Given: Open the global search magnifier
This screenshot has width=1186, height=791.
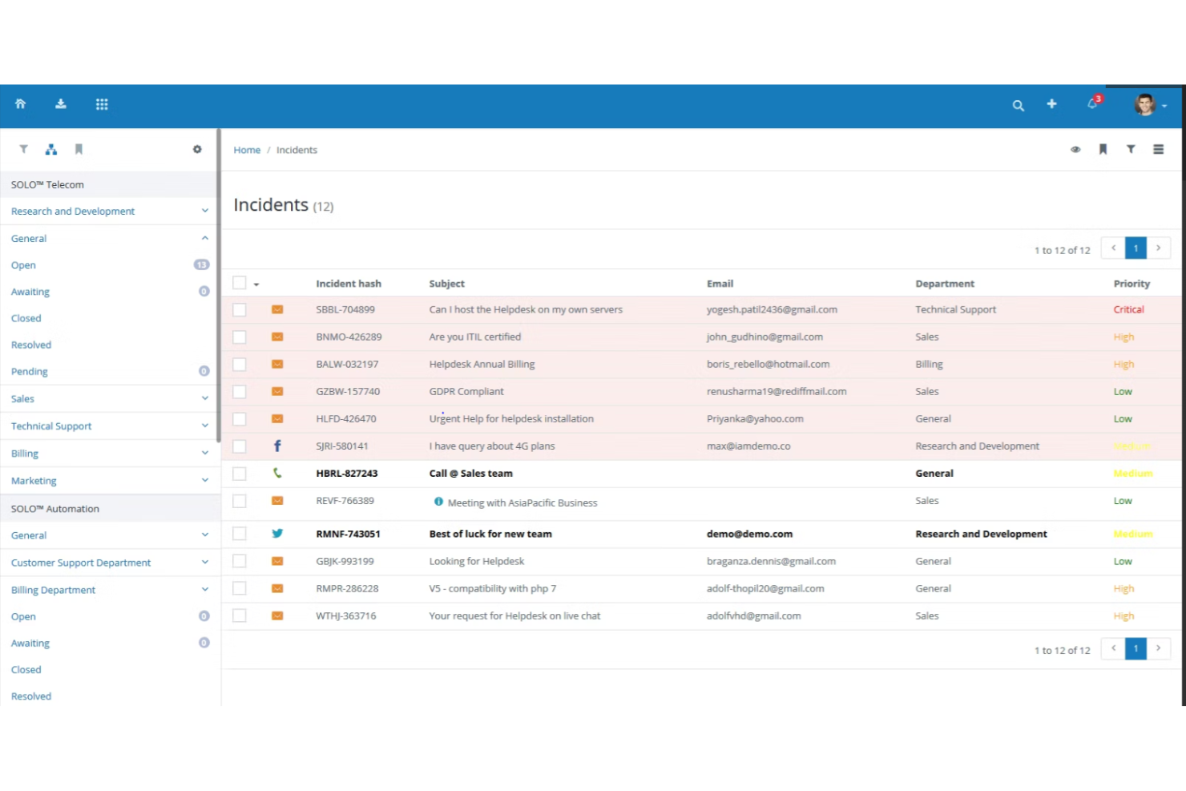Looking at the screenshot, I should click(1018, 105).
